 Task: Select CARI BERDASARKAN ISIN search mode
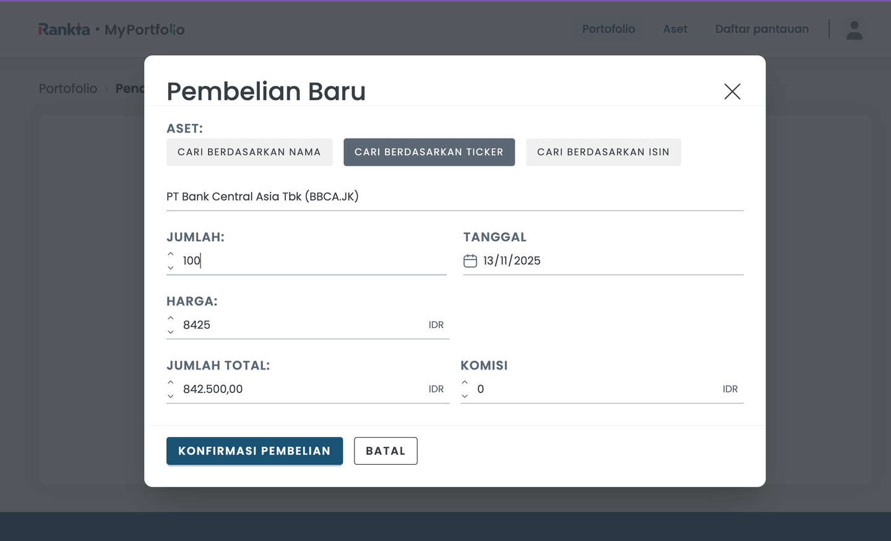[x=603, y=152]
